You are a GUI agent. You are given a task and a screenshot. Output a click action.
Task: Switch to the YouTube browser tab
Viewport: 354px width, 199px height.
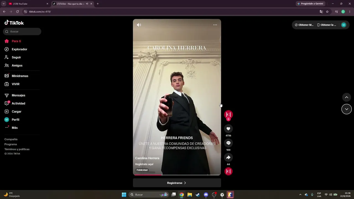pos(28,4)
